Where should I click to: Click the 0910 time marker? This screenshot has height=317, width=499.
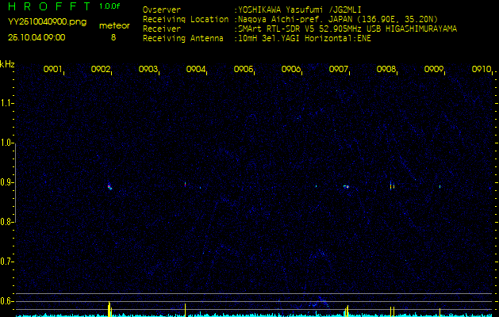(x=482, y=70)
